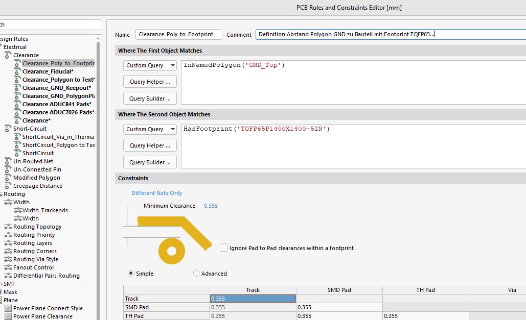The height and width of the screenshot is (320, 526).
Task: Click the Short-Circuit category icon
Action: pyautogui.click(x=8, y=129)
